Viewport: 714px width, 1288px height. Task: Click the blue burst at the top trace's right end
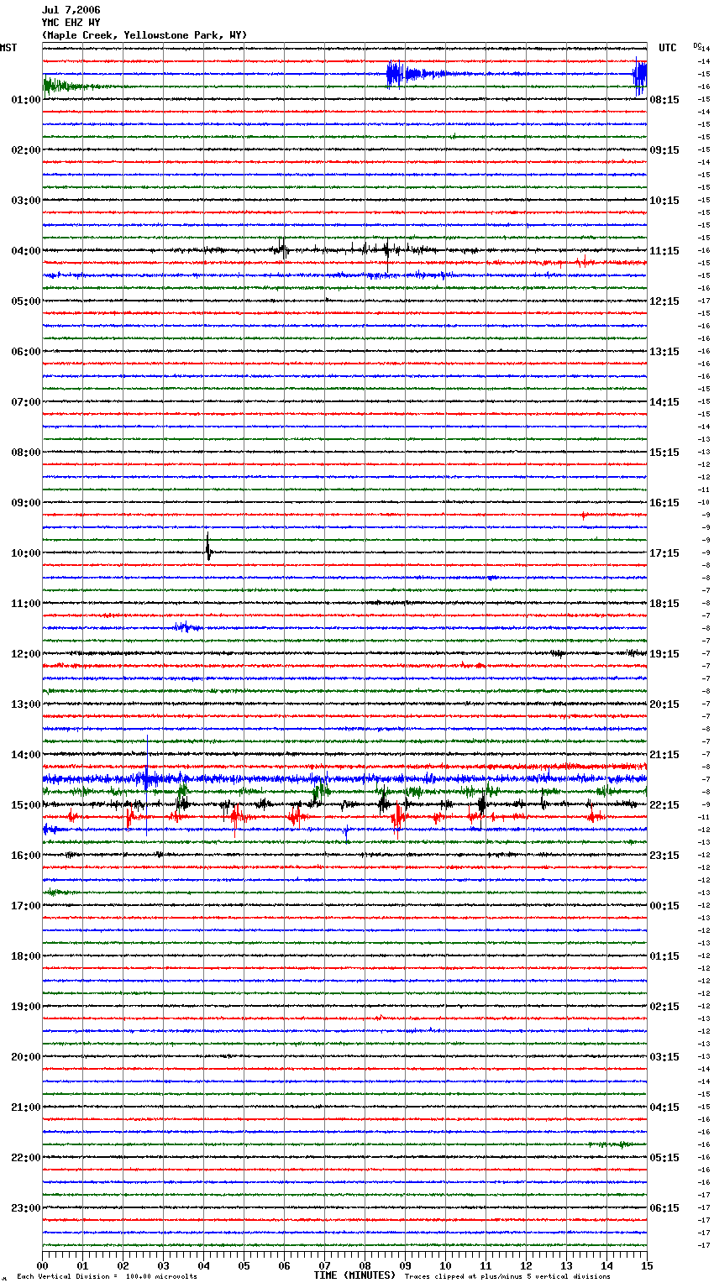pos(639,77)
